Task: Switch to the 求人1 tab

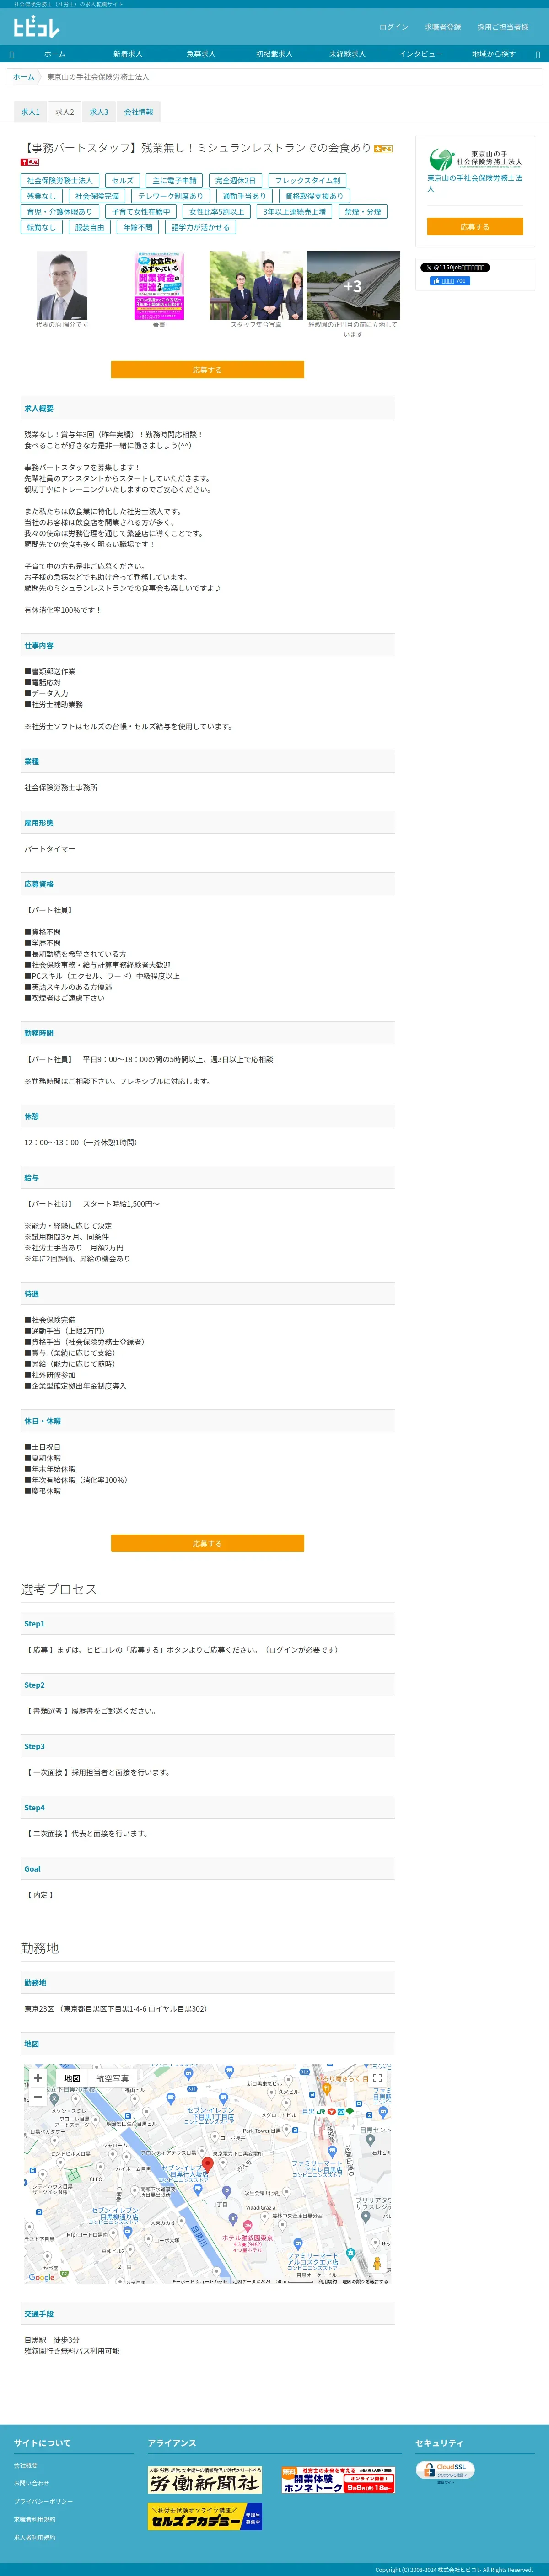Action: tap(30, 112)
